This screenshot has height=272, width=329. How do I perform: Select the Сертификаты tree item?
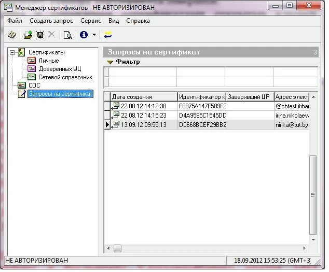[47, 52]
